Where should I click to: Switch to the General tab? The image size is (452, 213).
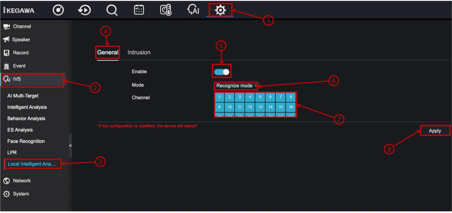[x=107, y=52]
